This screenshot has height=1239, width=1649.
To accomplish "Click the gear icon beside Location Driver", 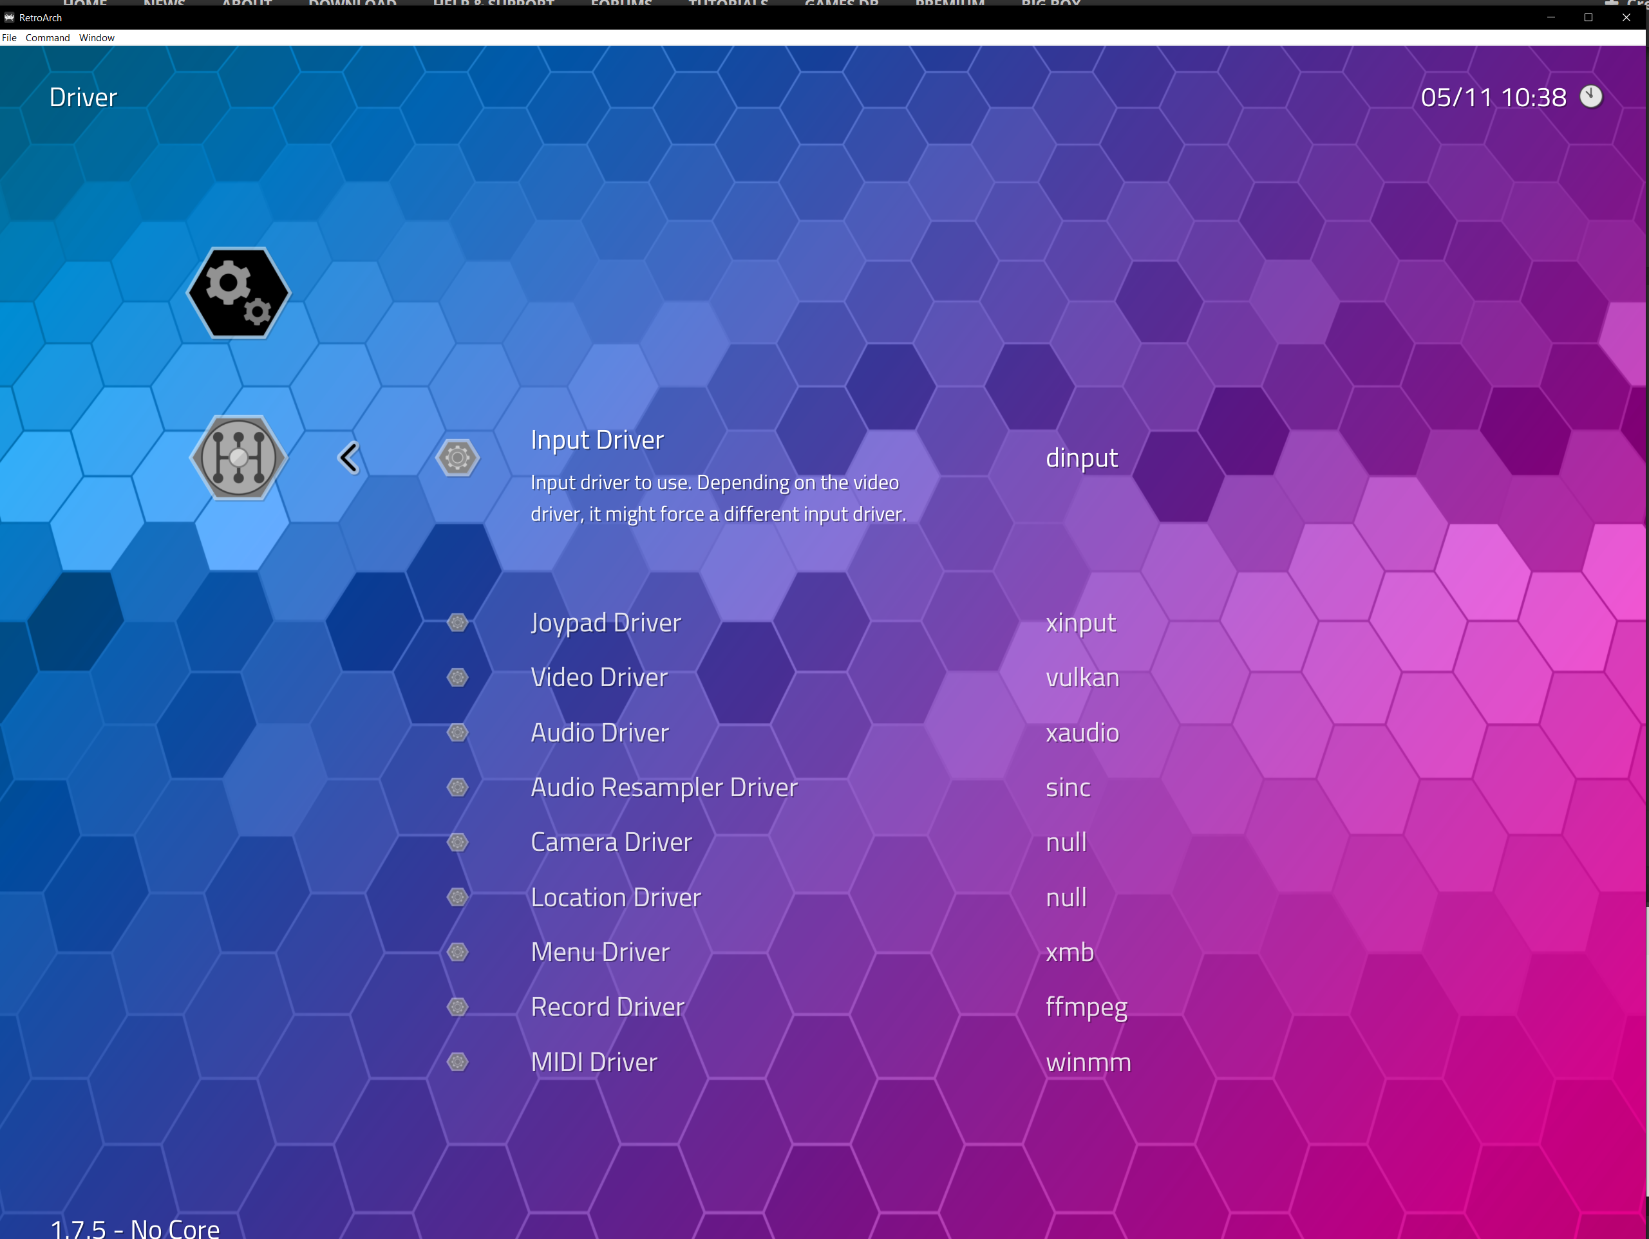I will [458, 897].
